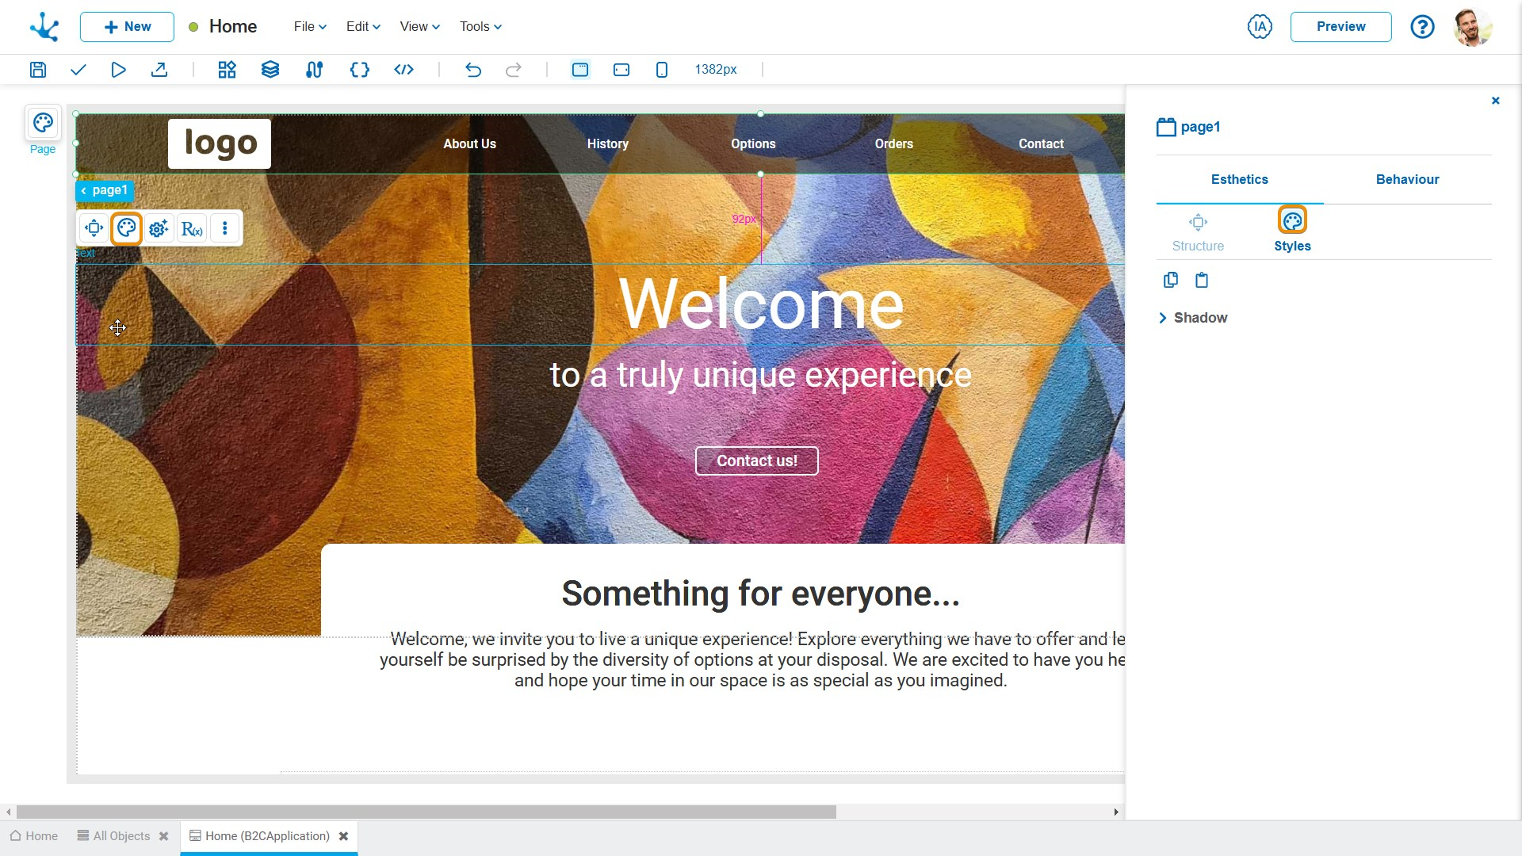Viewport: 1522px width, 856px height.
Task: Click the Responsive/Rx tool icon
Action: [x=191, y=227]
